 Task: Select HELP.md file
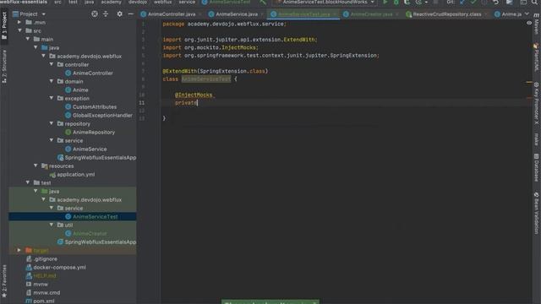[x=45, y=276]
